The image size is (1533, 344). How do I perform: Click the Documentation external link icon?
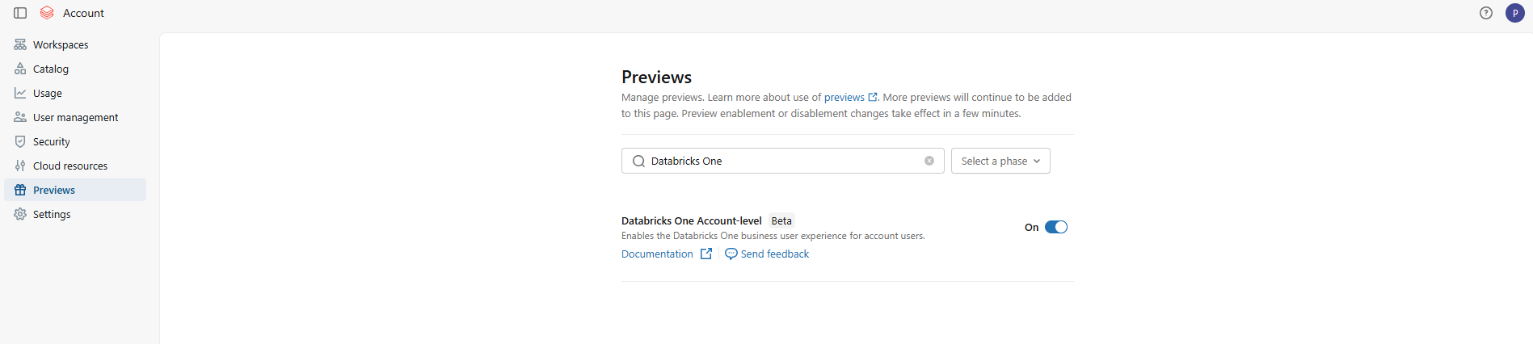coord(706,254)
